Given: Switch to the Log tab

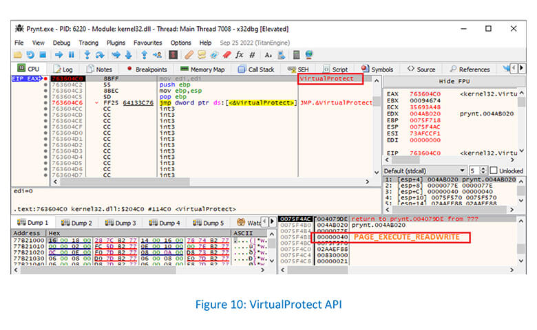Looking at the screenshot, I should point(63,69).
